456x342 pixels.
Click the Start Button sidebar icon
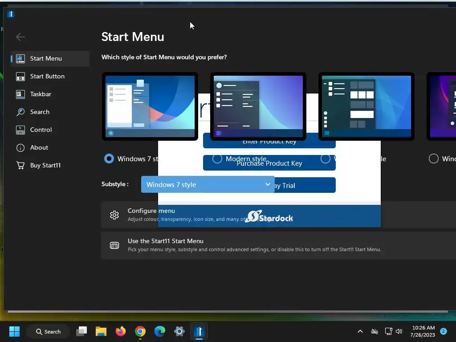click(20, 77)
